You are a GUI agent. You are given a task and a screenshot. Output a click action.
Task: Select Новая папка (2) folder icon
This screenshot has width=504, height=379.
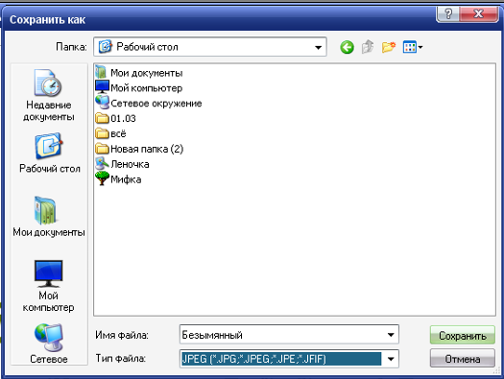102,149
